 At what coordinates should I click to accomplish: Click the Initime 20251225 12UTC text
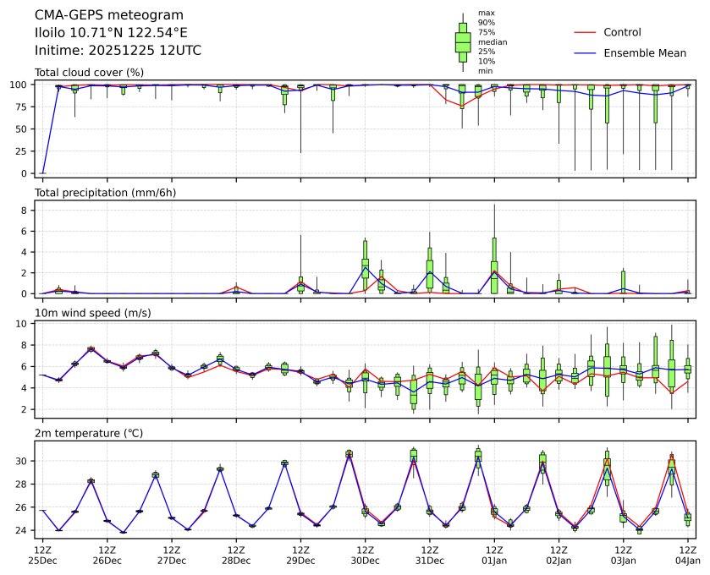[118, 51]
